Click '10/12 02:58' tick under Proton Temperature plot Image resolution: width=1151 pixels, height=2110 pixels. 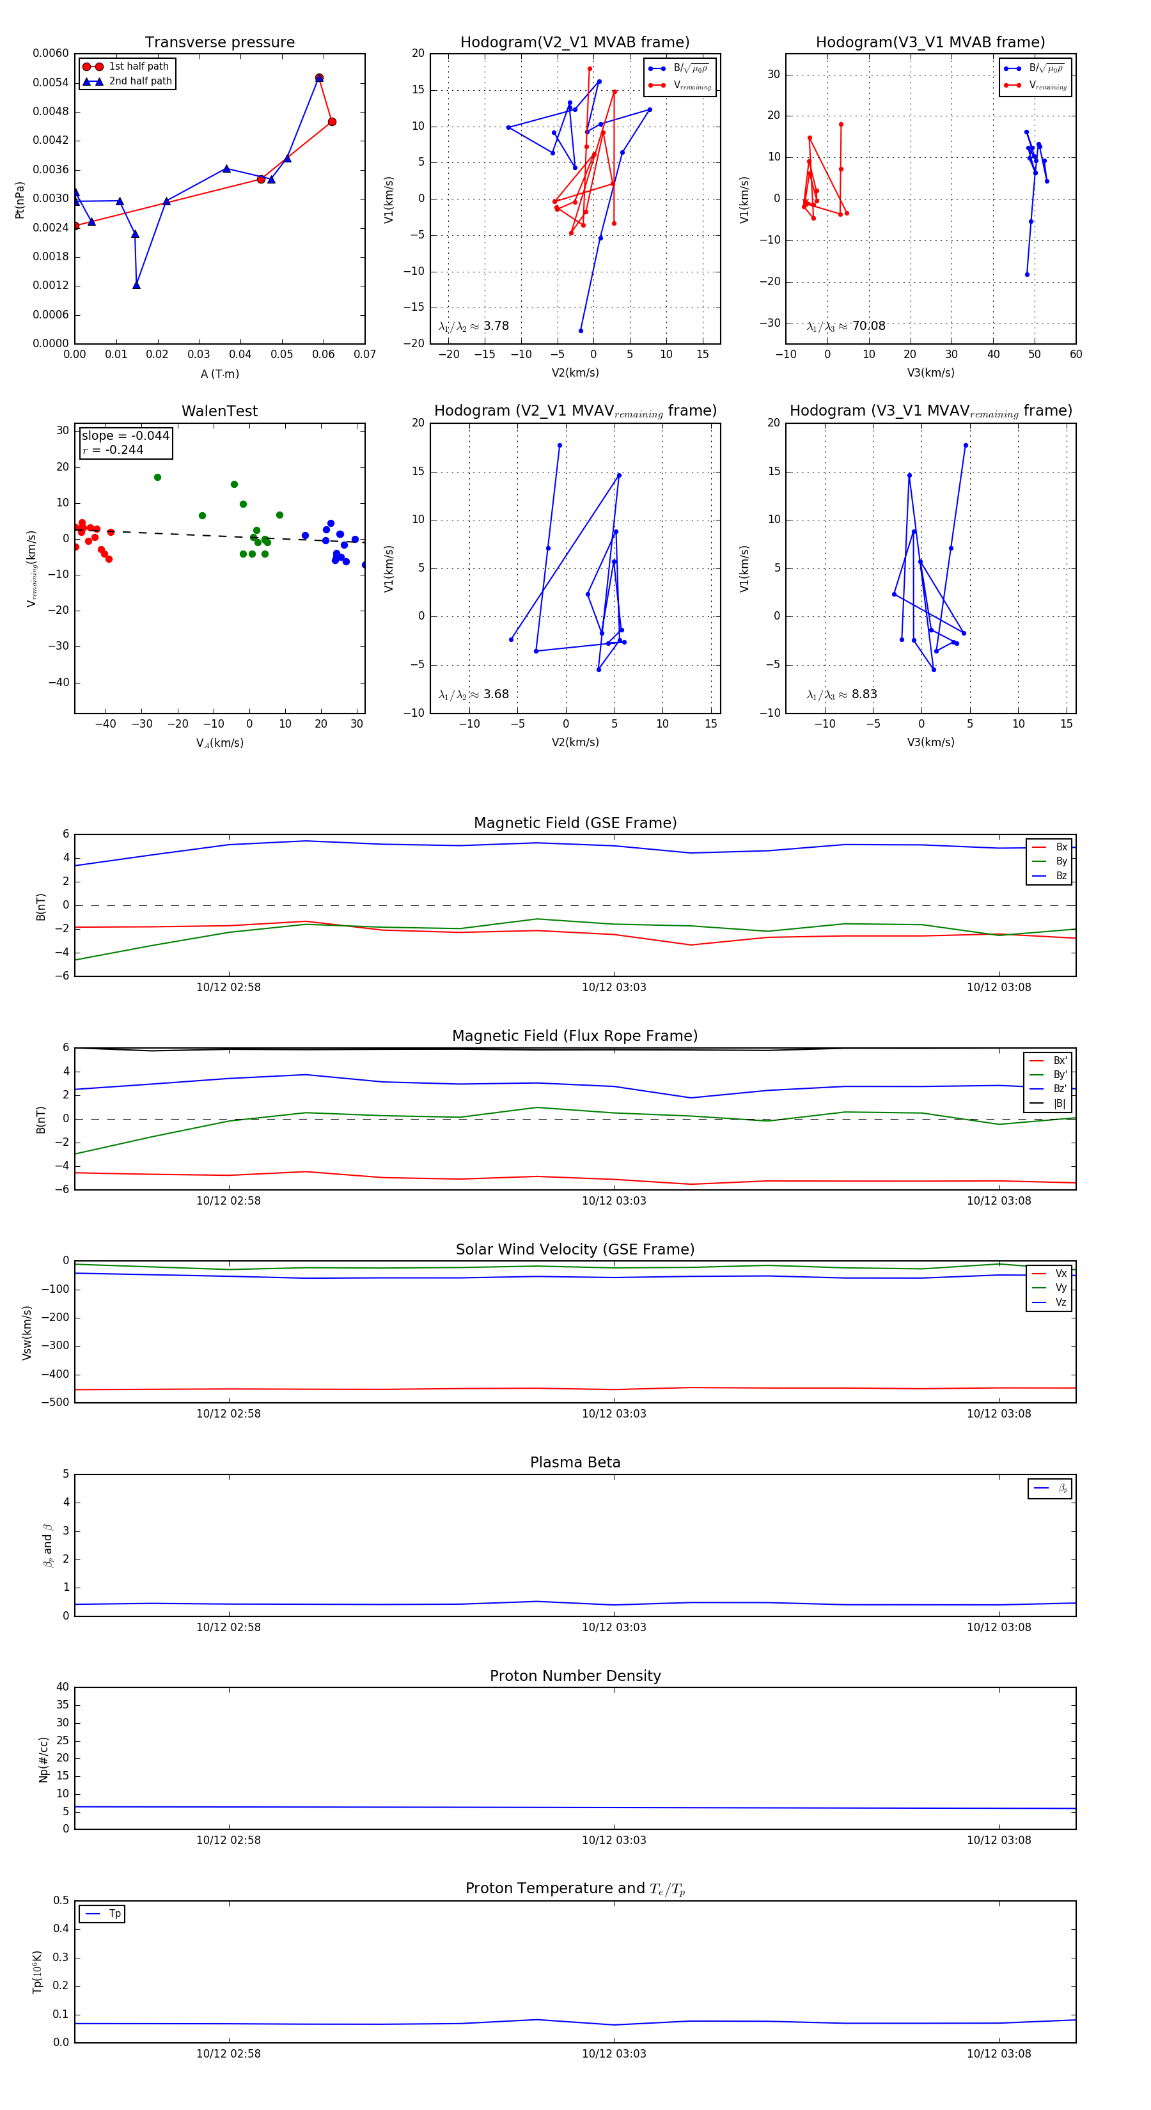click(228, 2054)
